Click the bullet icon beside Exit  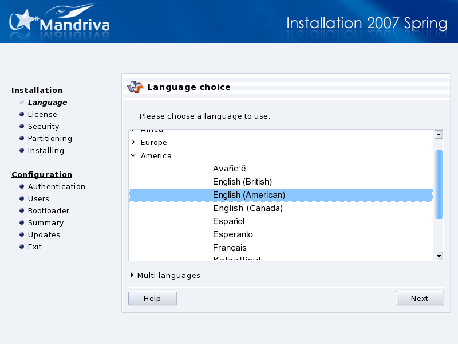[x=22, y=247]
